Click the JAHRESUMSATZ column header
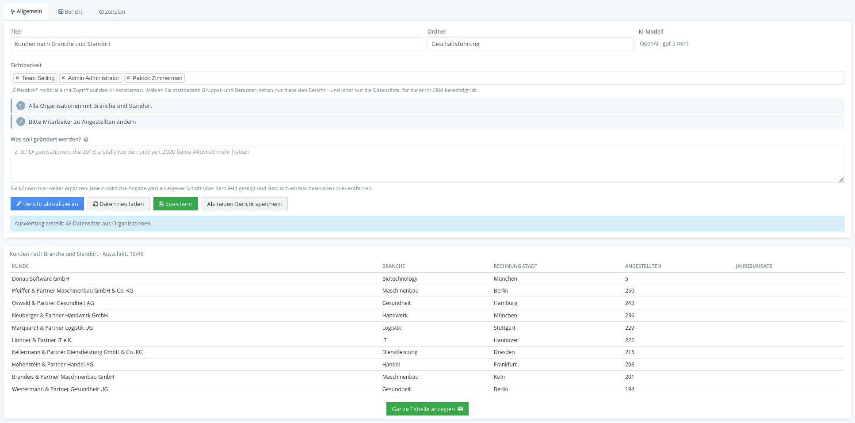This screenshot has width=855, height=423. pyautogui.click(x=754, y=266)
